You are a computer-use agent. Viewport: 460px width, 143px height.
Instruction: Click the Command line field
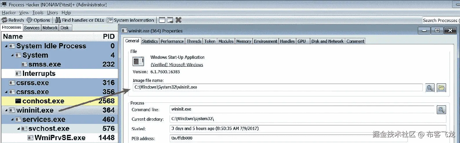(302, 109)
